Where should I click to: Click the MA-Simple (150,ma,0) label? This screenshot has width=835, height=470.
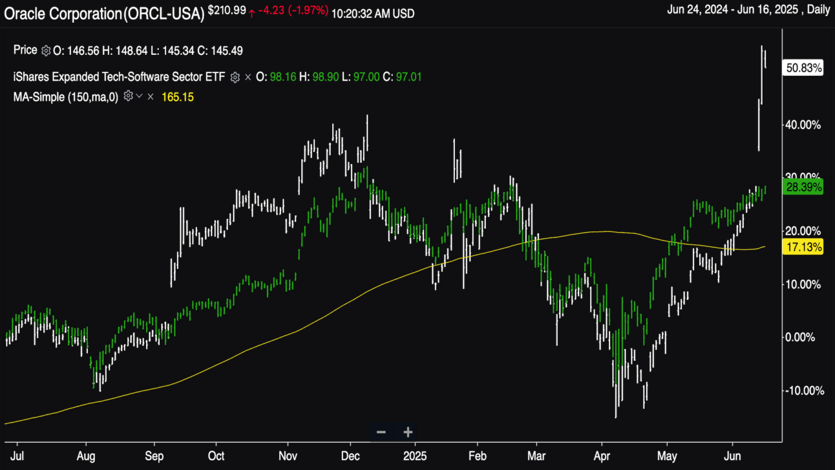click(x=67, y=96)
